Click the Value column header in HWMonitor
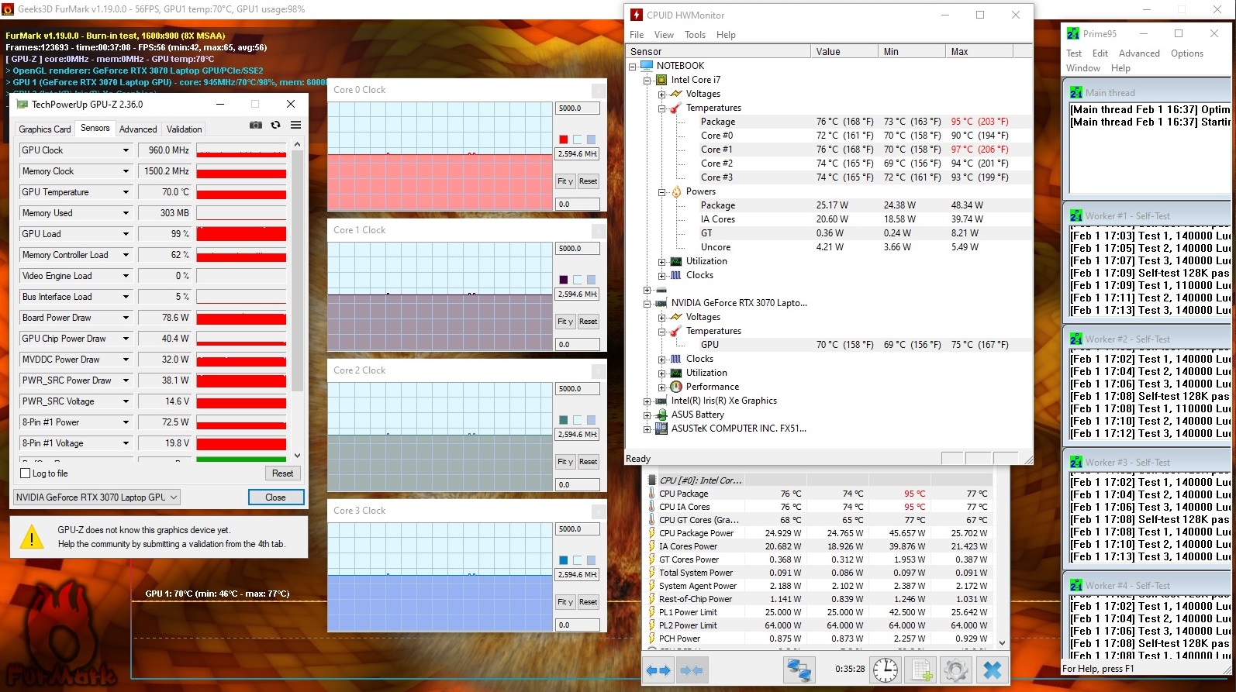 point(844,52)
